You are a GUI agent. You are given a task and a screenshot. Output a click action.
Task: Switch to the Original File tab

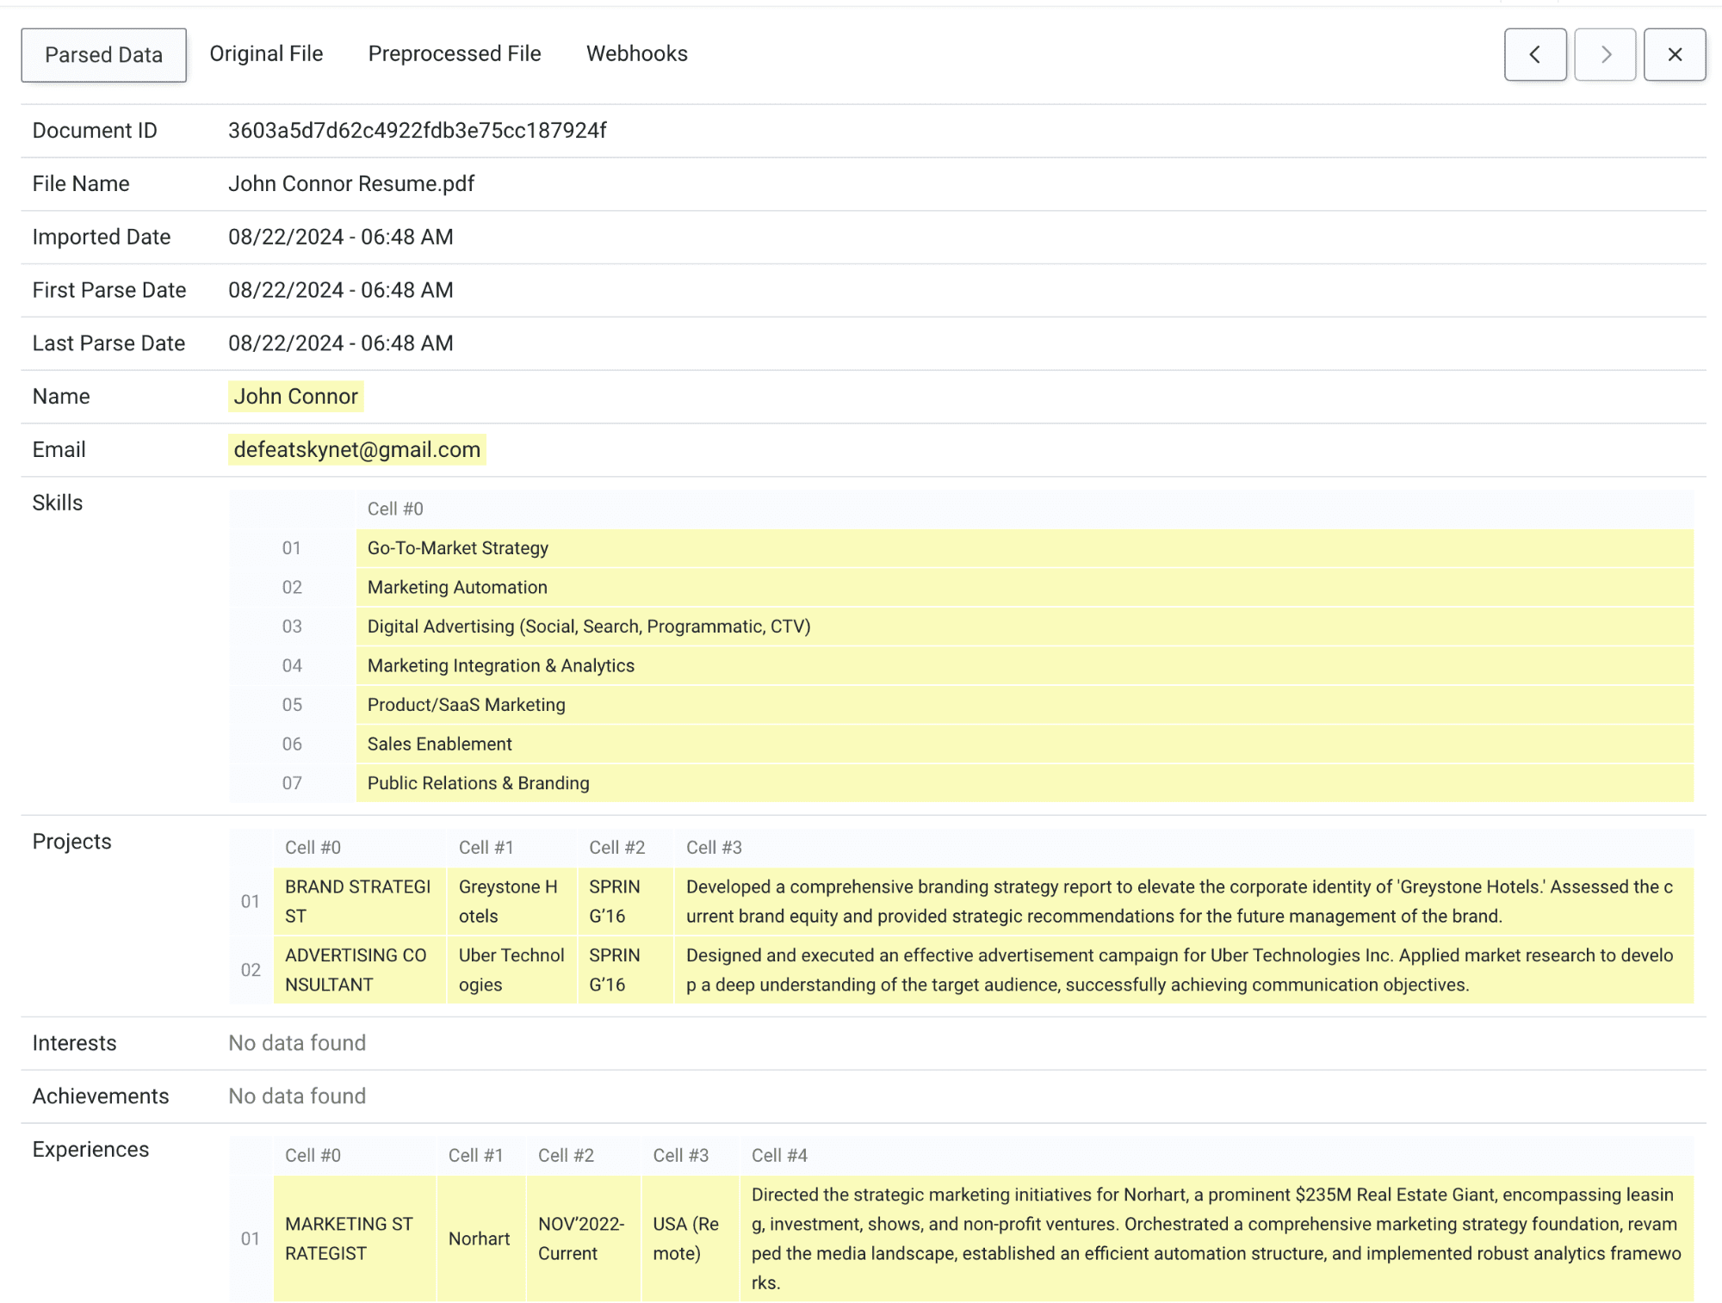pos(265,53)
